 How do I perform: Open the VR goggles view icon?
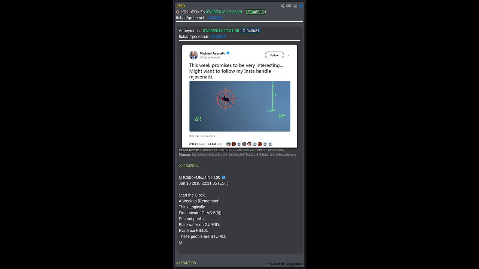pos(289,6)
